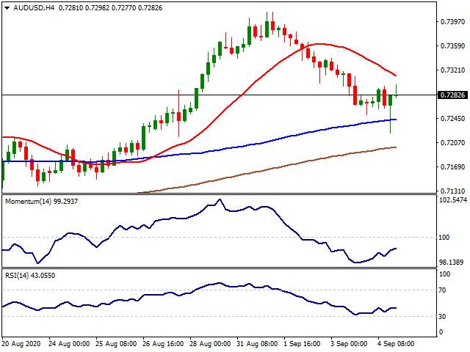
Task: Click the 20 Aug 2020 date label
Action: 21,344
